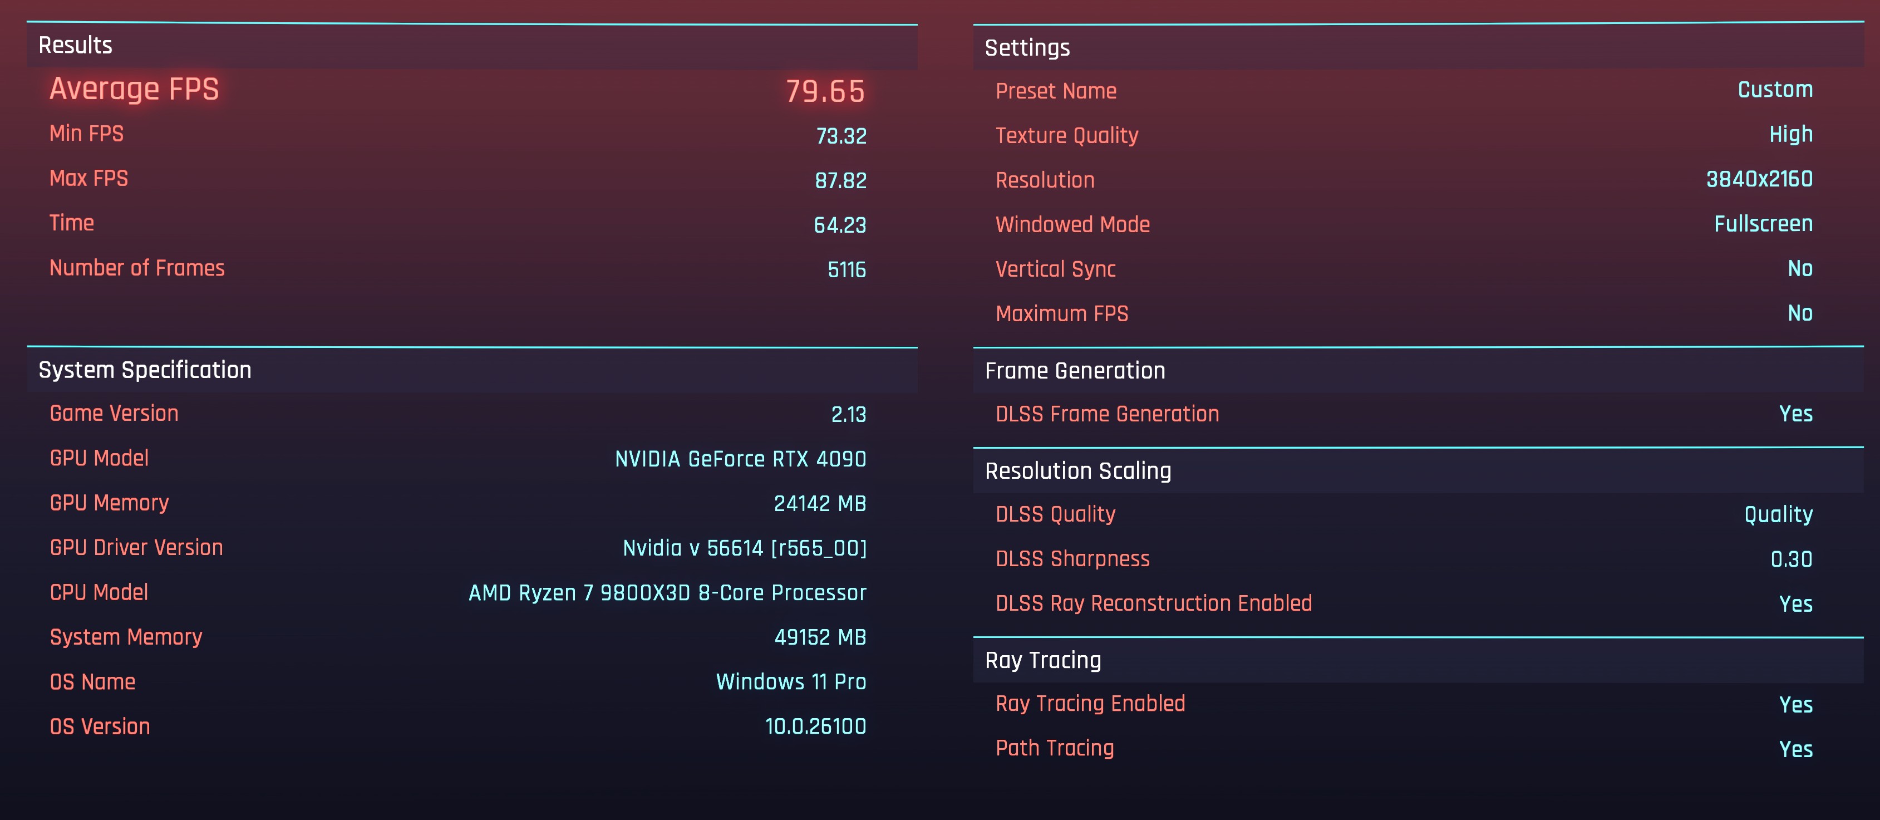Select the DLSS Quality label
1880x820 pixels.
point(1055,515)
